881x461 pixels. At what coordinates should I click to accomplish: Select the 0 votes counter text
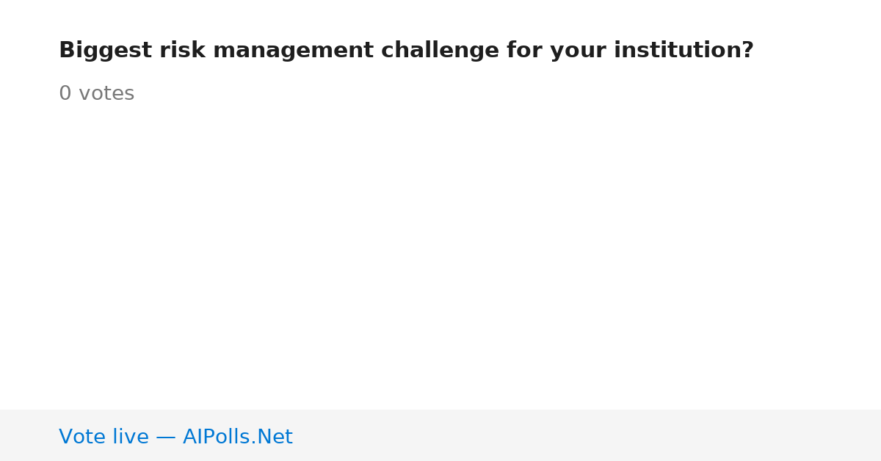coord(96,94)
